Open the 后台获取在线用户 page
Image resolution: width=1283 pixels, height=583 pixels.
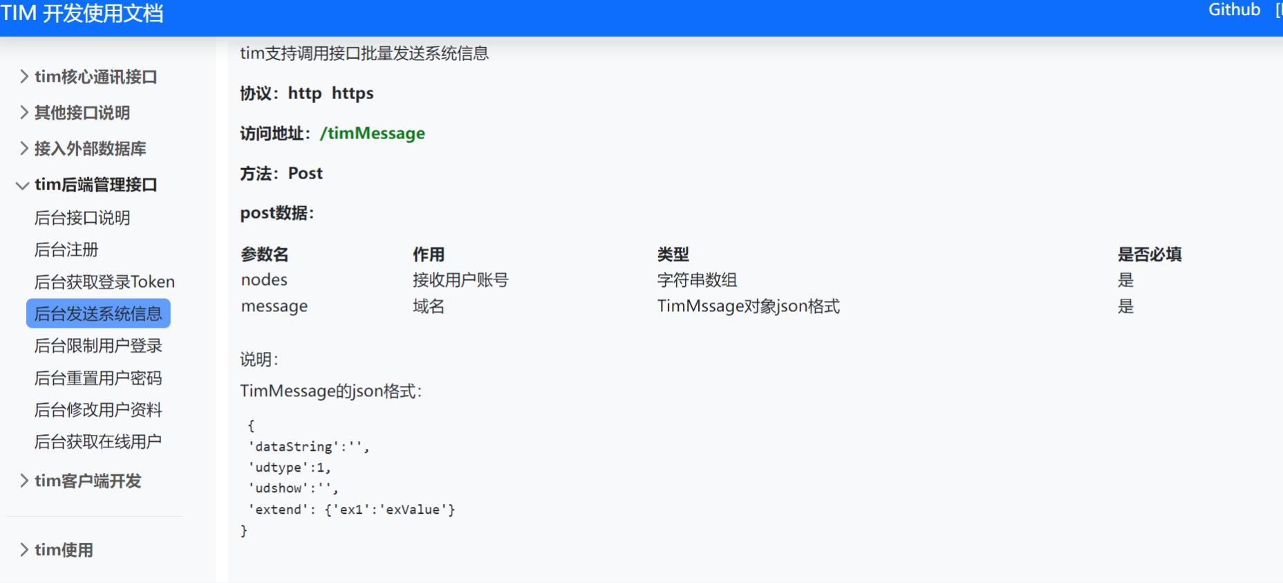tap(98, 442)
